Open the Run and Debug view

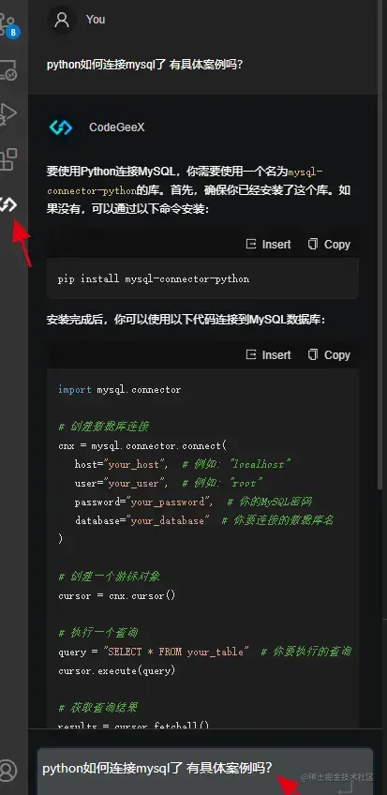point(8,113)
